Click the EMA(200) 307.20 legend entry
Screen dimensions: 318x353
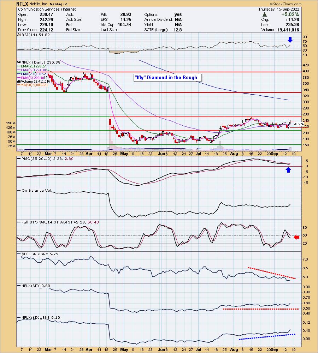click(x=33, y=74)
